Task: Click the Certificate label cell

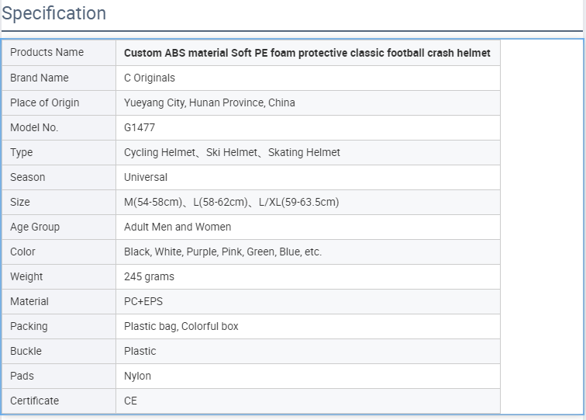Action: coord(59,401)
